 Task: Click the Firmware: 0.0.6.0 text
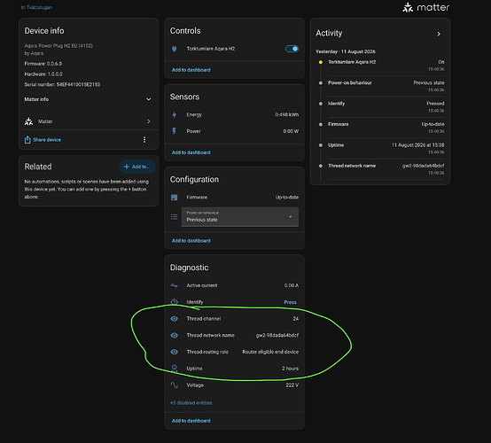coord(43,64)
